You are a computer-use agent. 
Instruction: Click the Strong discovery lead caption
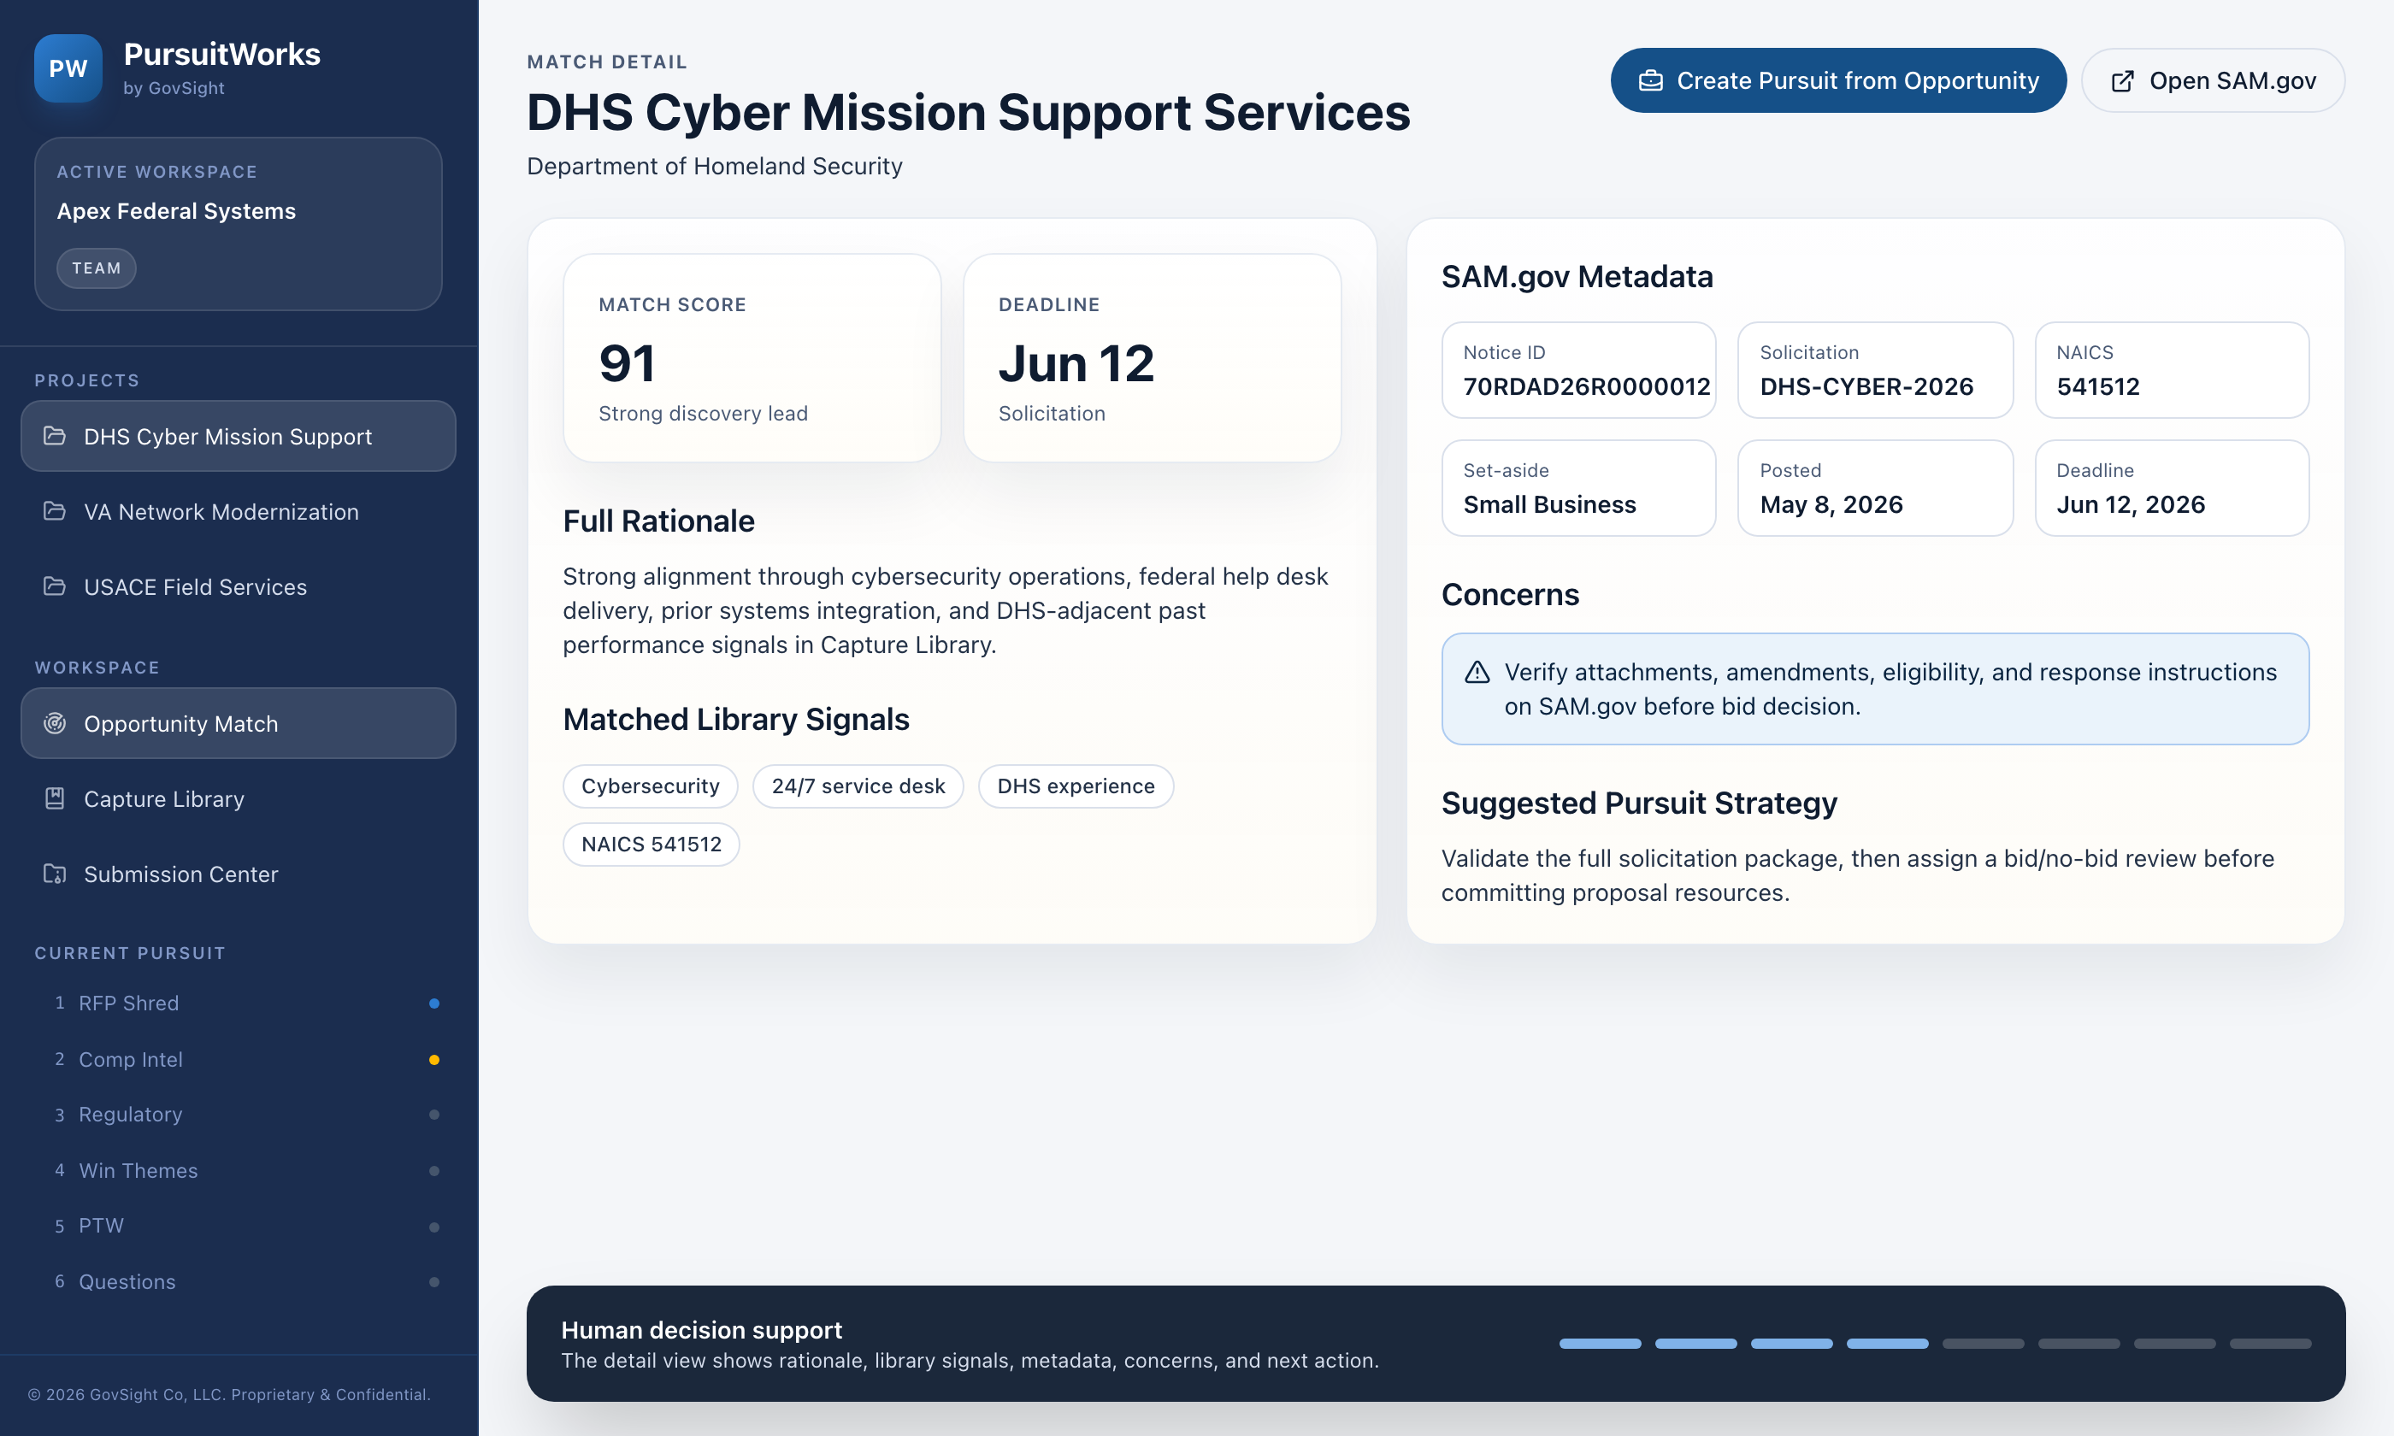pos(703,413)
